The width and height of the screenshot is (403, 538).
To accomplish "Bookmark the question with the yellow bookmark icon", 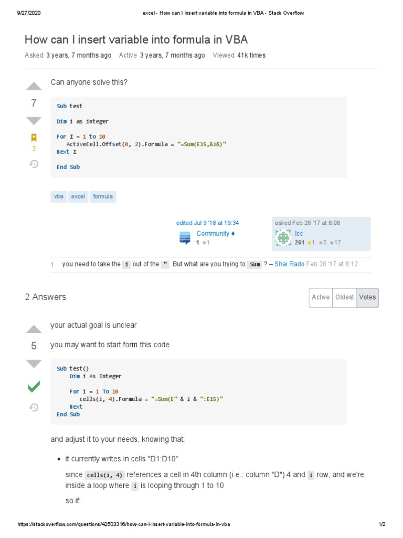I will tap(34, 138).
